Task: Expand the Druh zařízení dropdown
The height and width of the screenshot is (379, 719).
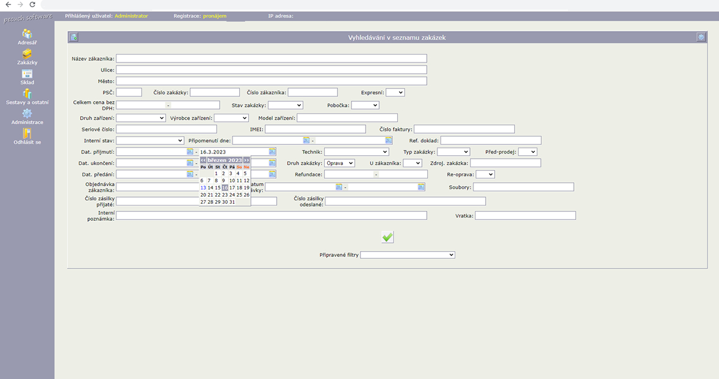Action: pos(141,118)
